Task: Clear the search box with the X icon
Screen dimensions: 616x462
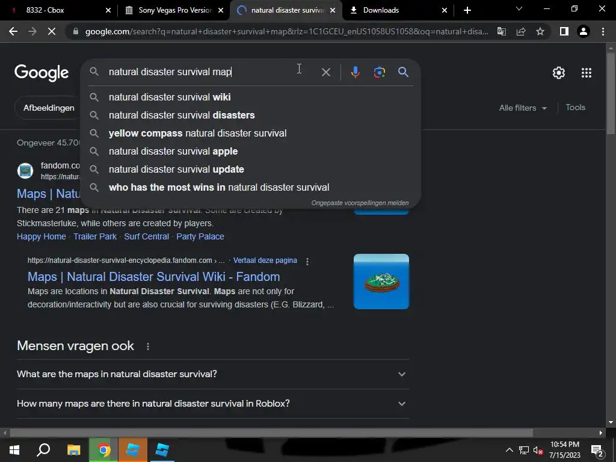Action: [x=325, y=72]
